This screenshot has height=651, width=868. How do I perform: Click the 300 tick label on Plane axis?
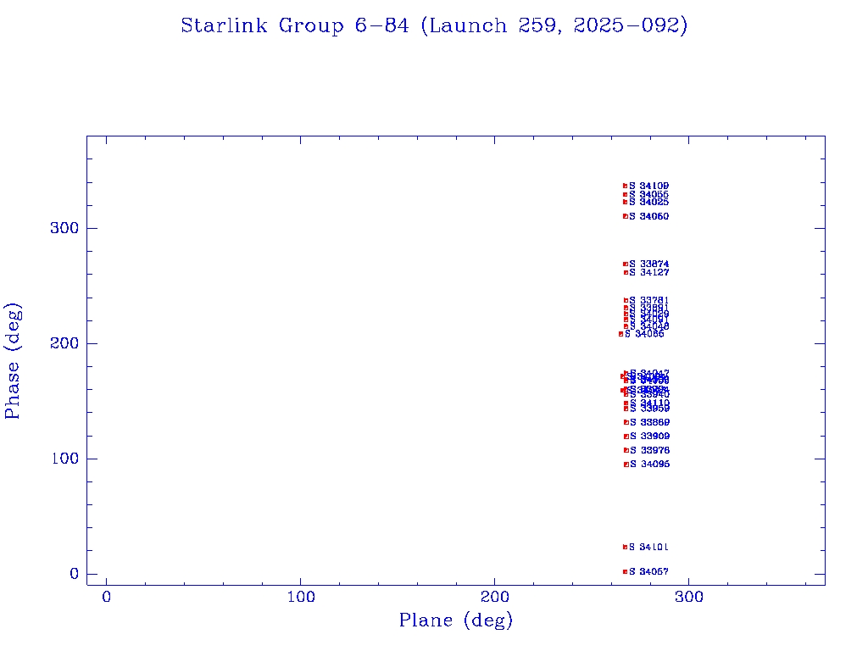[688, 597]
